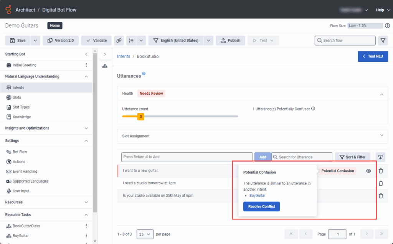This screenshot has width=393, height=244.
Task: Click the Flow Size help question icon
Action: 387,26
